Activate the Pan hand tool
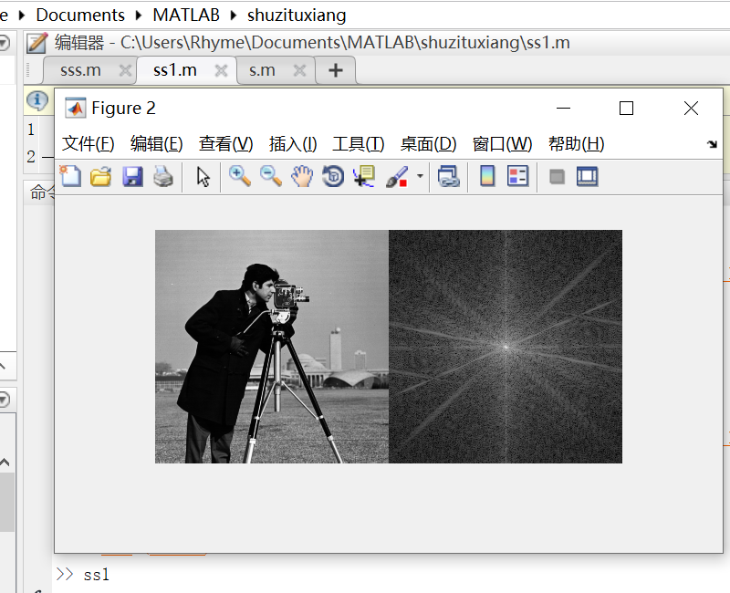This screenshot has height=593, width=730. click(x=302, y=176)
